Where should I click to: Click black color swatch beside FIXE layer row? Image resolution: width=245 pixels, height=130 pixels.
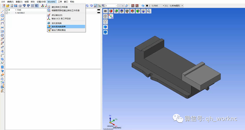pyautogui.click(x=99, y=10)
